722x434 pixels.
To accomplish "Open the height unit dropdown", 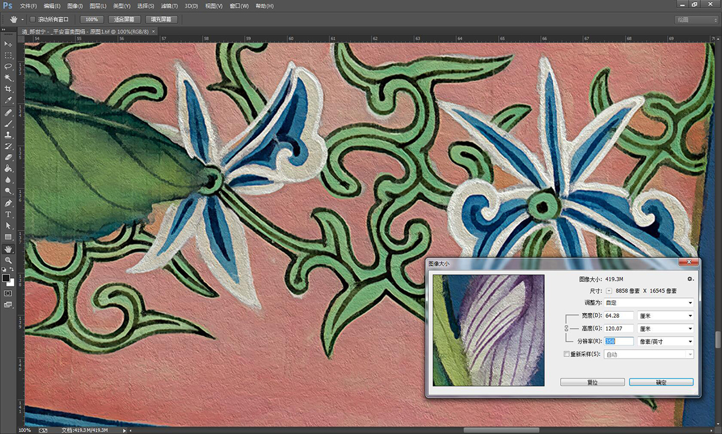I will 665,329.
